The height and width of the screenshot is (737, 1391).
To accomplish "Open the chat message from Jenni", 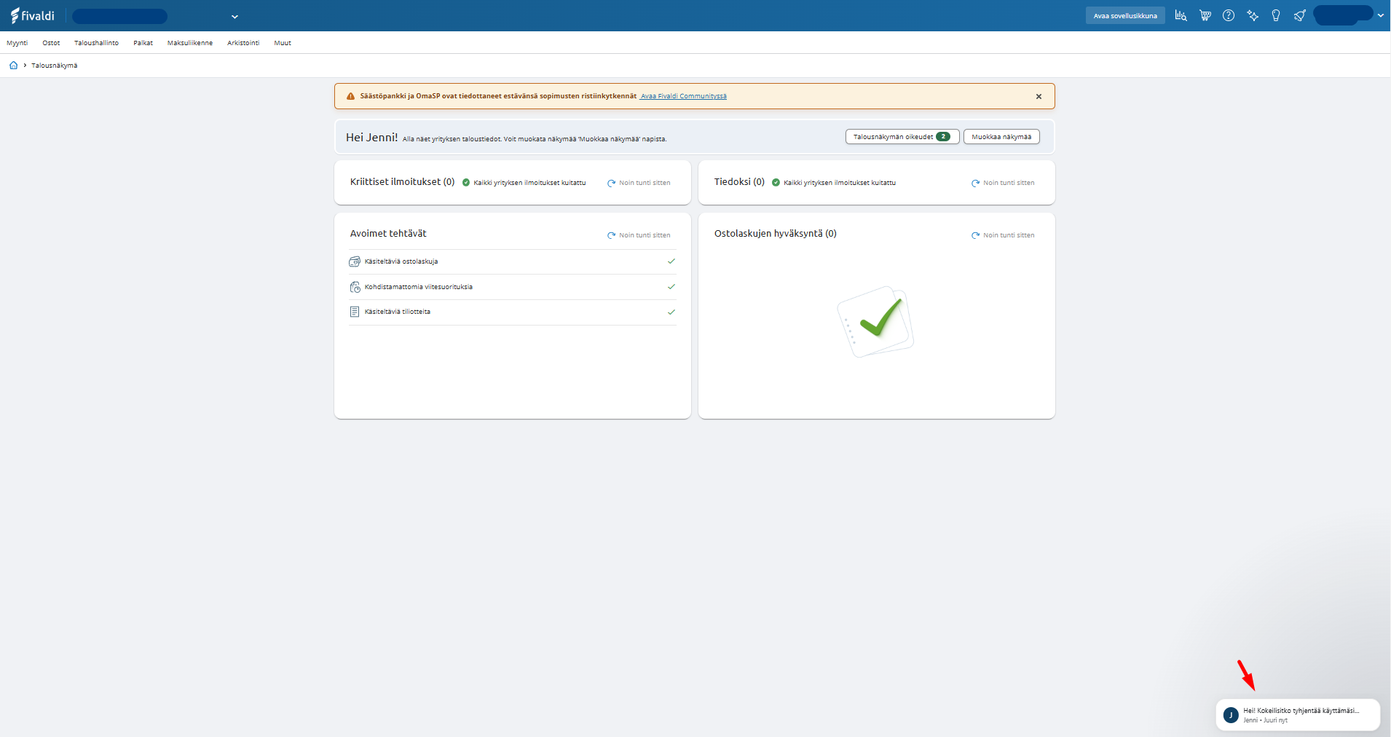I will click(1298, 714).
